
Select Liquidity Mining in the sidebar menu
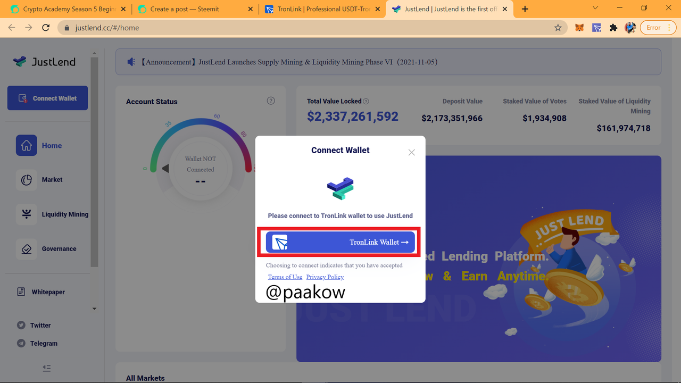click(65, 214)
